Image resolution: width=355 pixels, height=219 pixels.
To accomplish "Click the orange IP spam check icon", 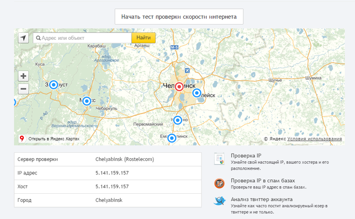I will [219, 183].
